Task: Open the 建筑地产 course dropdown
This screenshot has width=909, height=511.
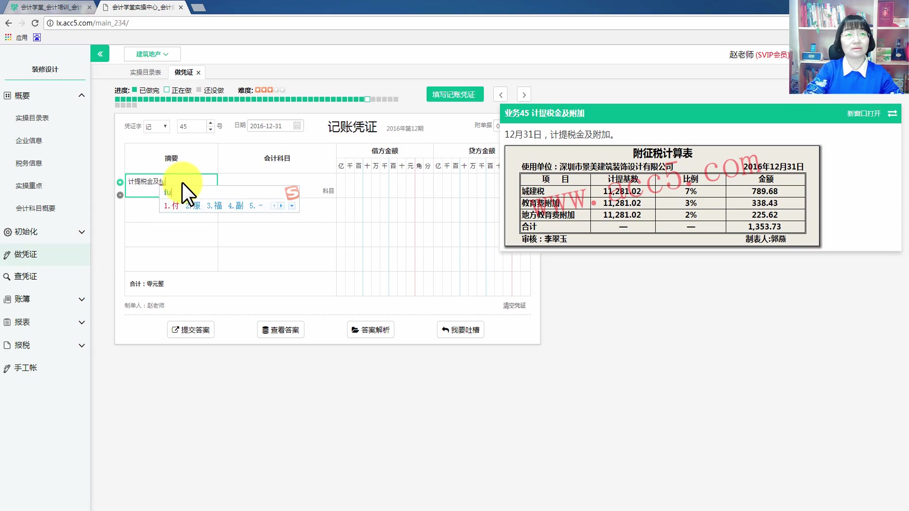Action: tap(151, 54)
